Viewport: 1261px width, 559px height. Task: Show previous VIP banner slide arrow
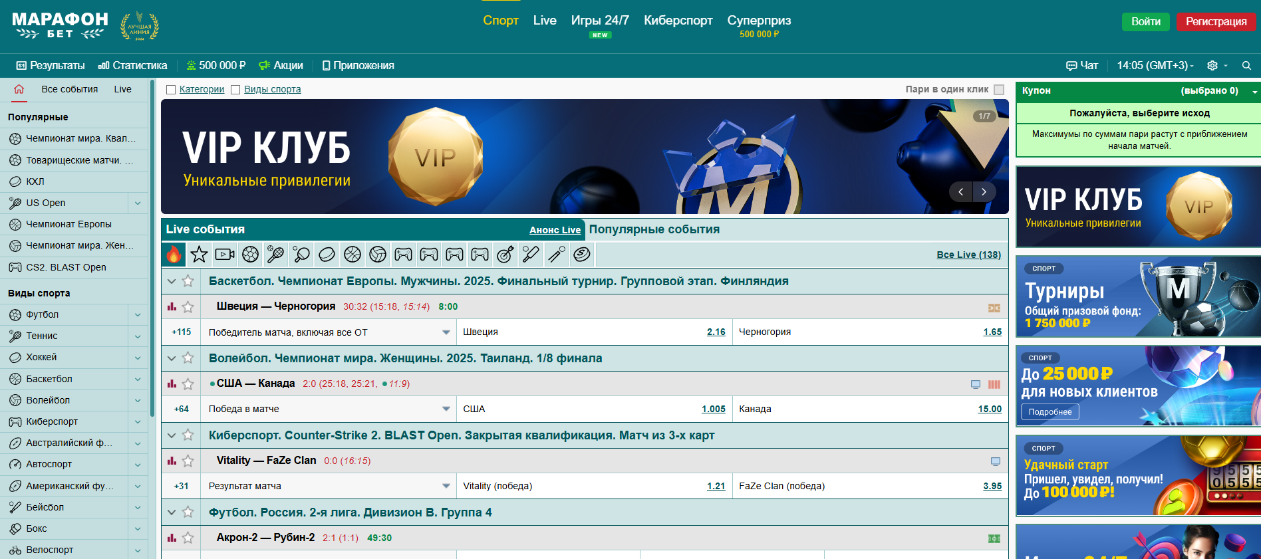(x=960, y=192)
